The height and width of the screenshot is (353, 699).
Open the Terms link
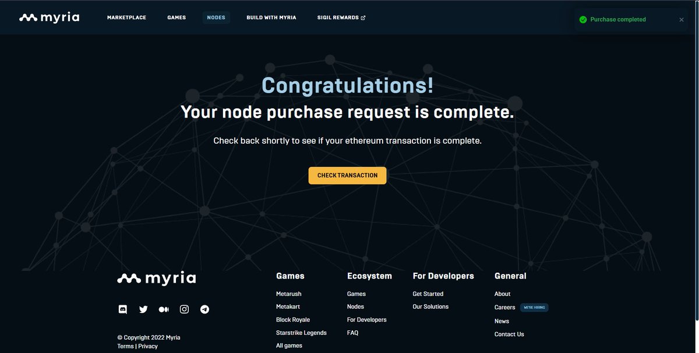(125, 346)
